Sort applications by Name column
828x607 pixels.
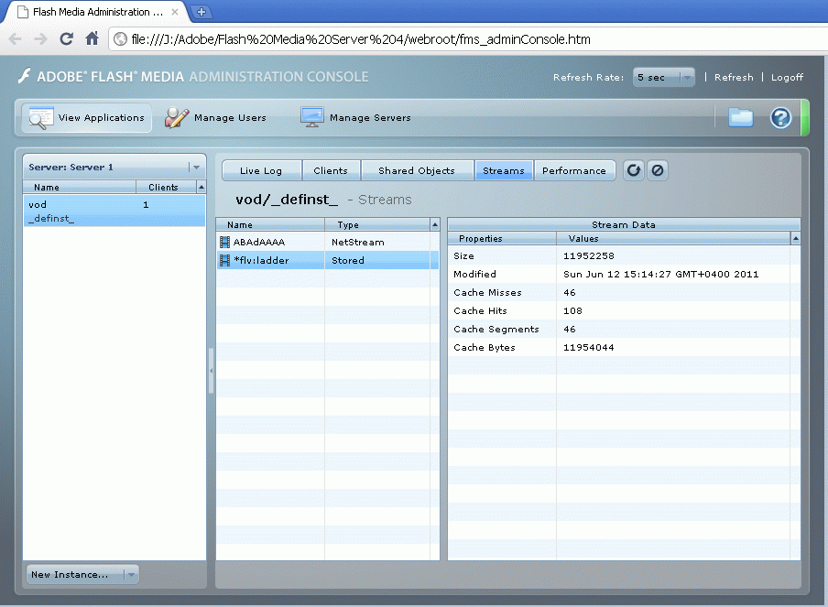pyautogui.click(x=79, y=187)
